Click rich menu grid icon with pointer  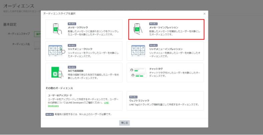(x=56, y=51)
